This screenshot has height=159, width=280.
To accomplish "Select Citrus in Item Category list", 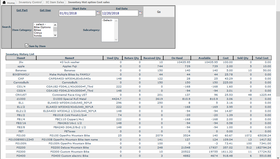I will tap(38, 33).
